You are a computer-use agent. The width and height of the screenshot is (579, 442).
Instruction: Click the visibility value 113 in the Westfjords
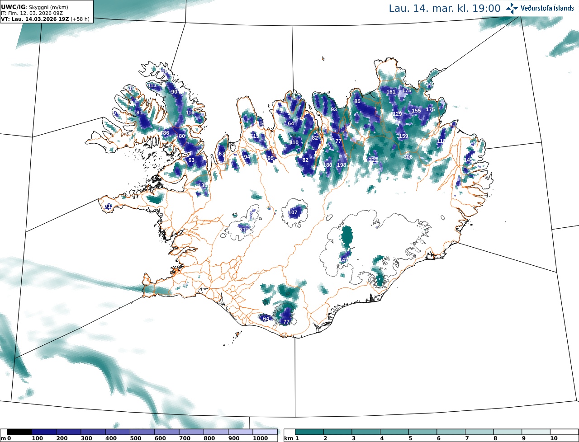[x=152, y=85]
